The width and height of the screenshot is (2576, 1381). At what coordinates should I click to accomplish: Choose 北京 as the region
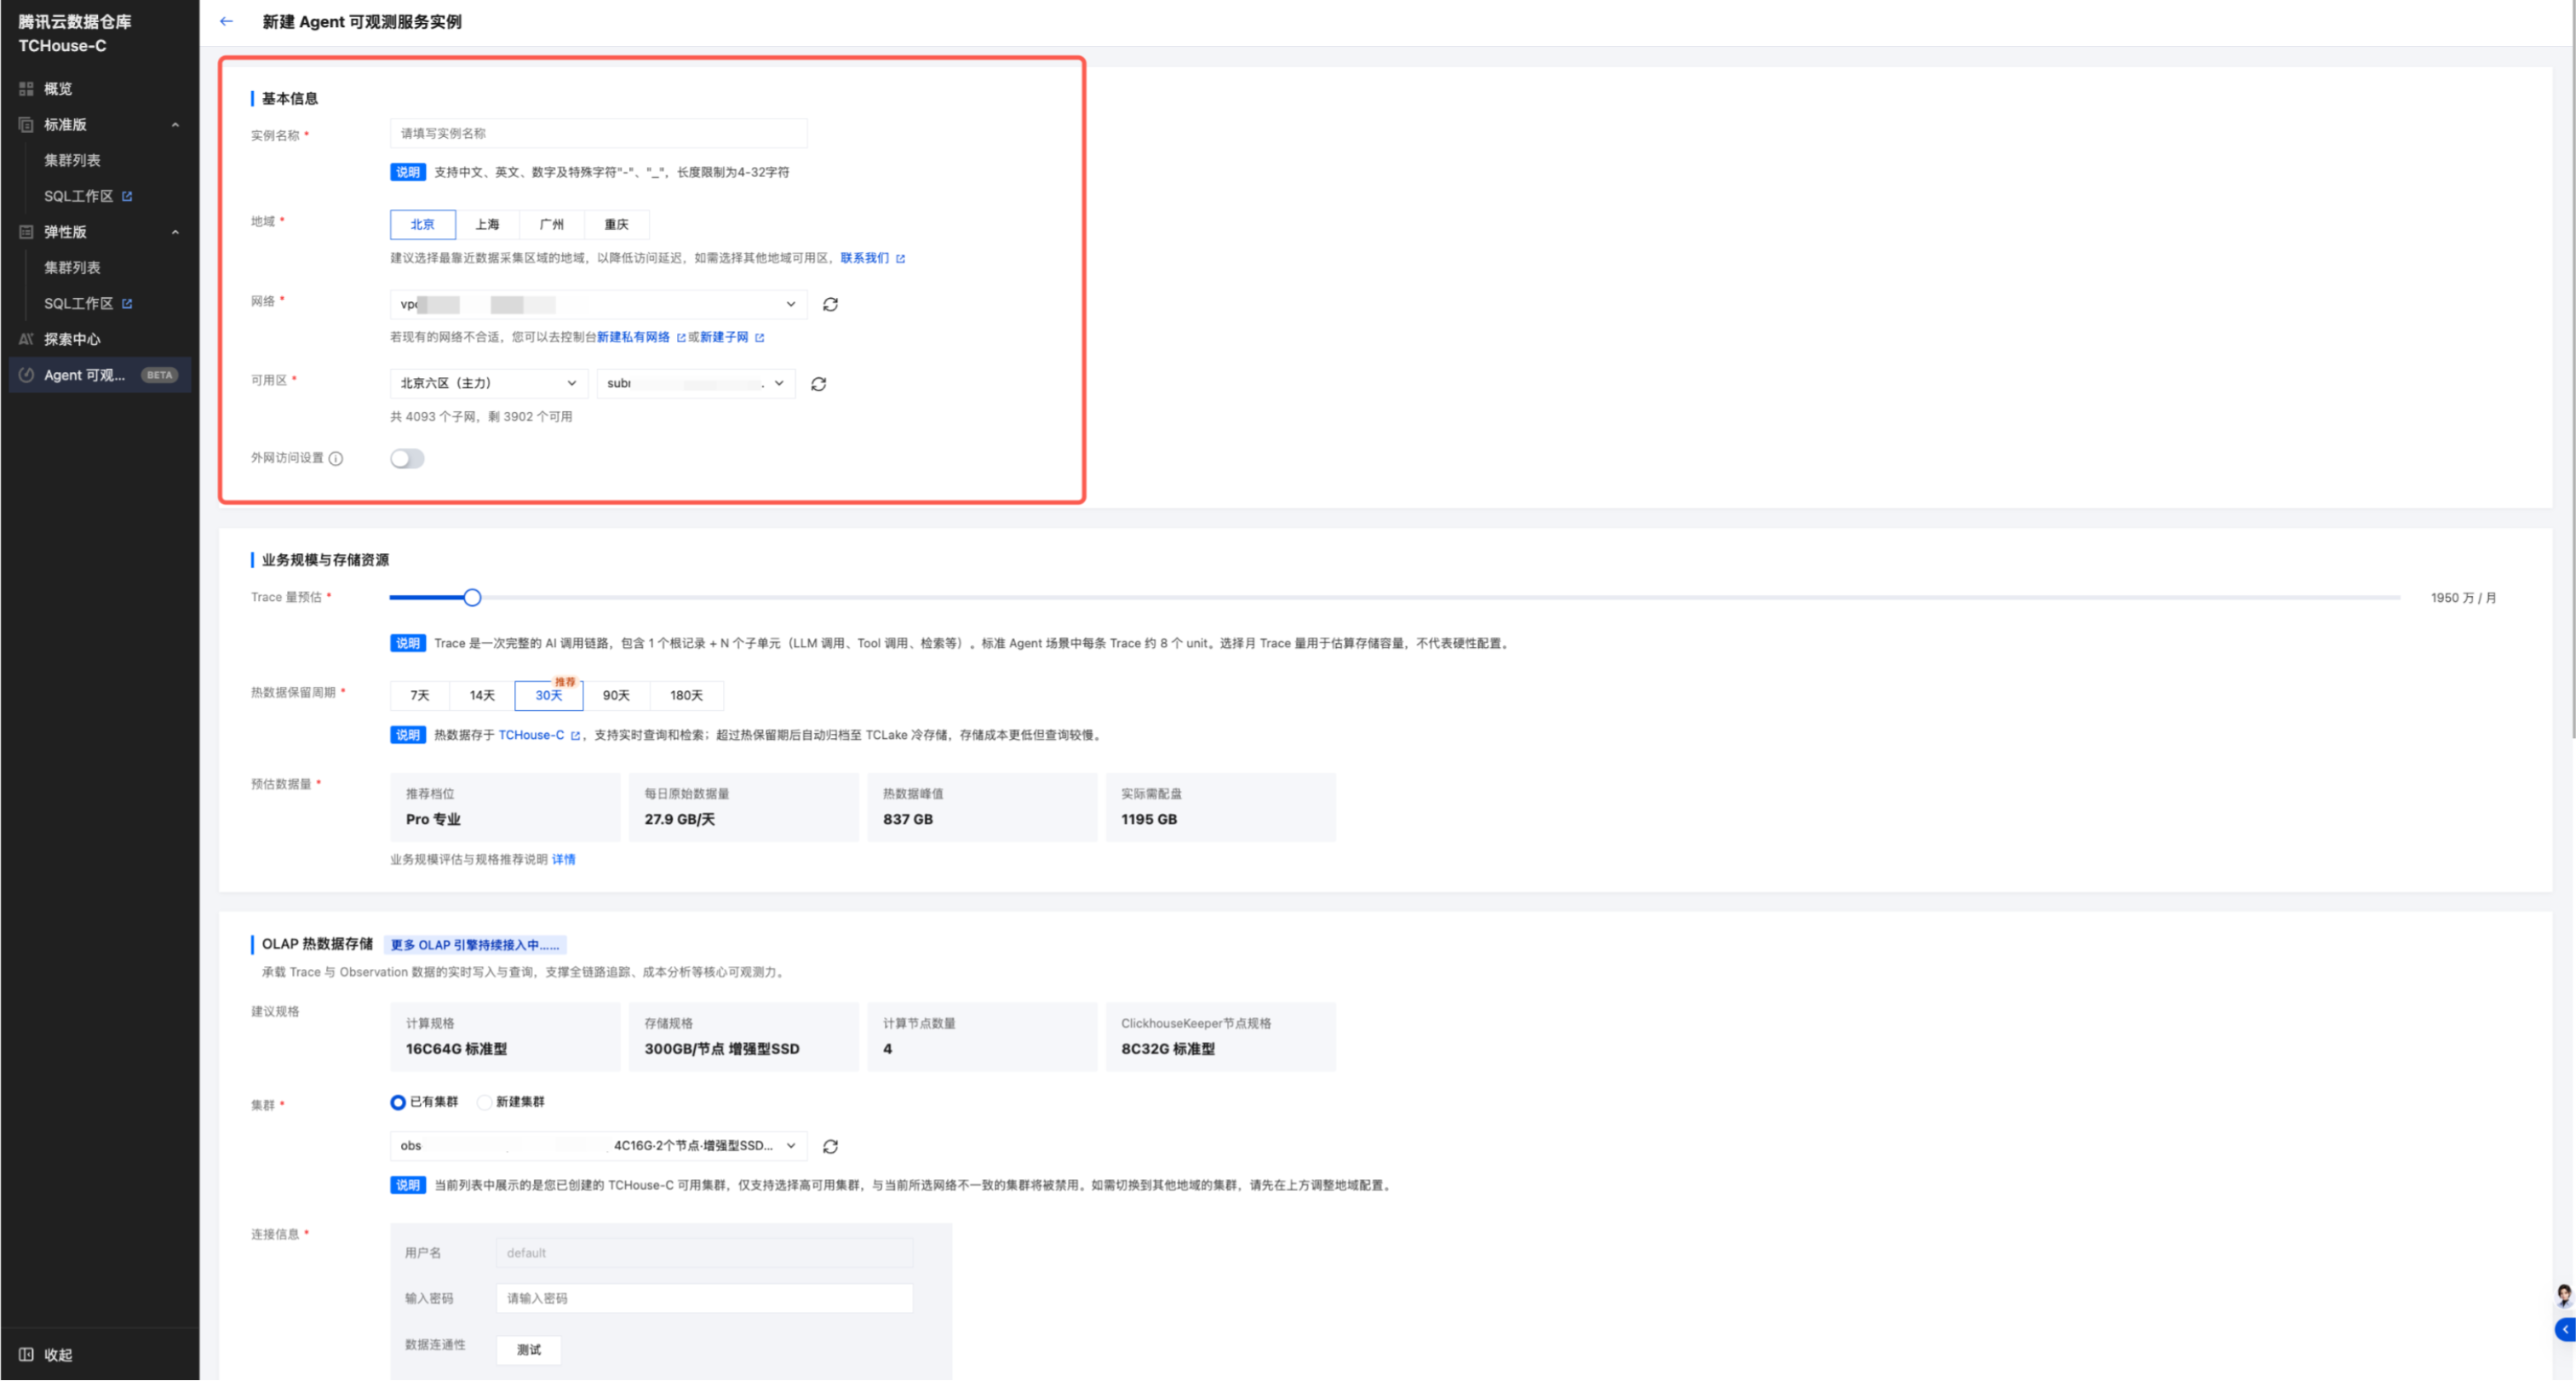[423, 225]
